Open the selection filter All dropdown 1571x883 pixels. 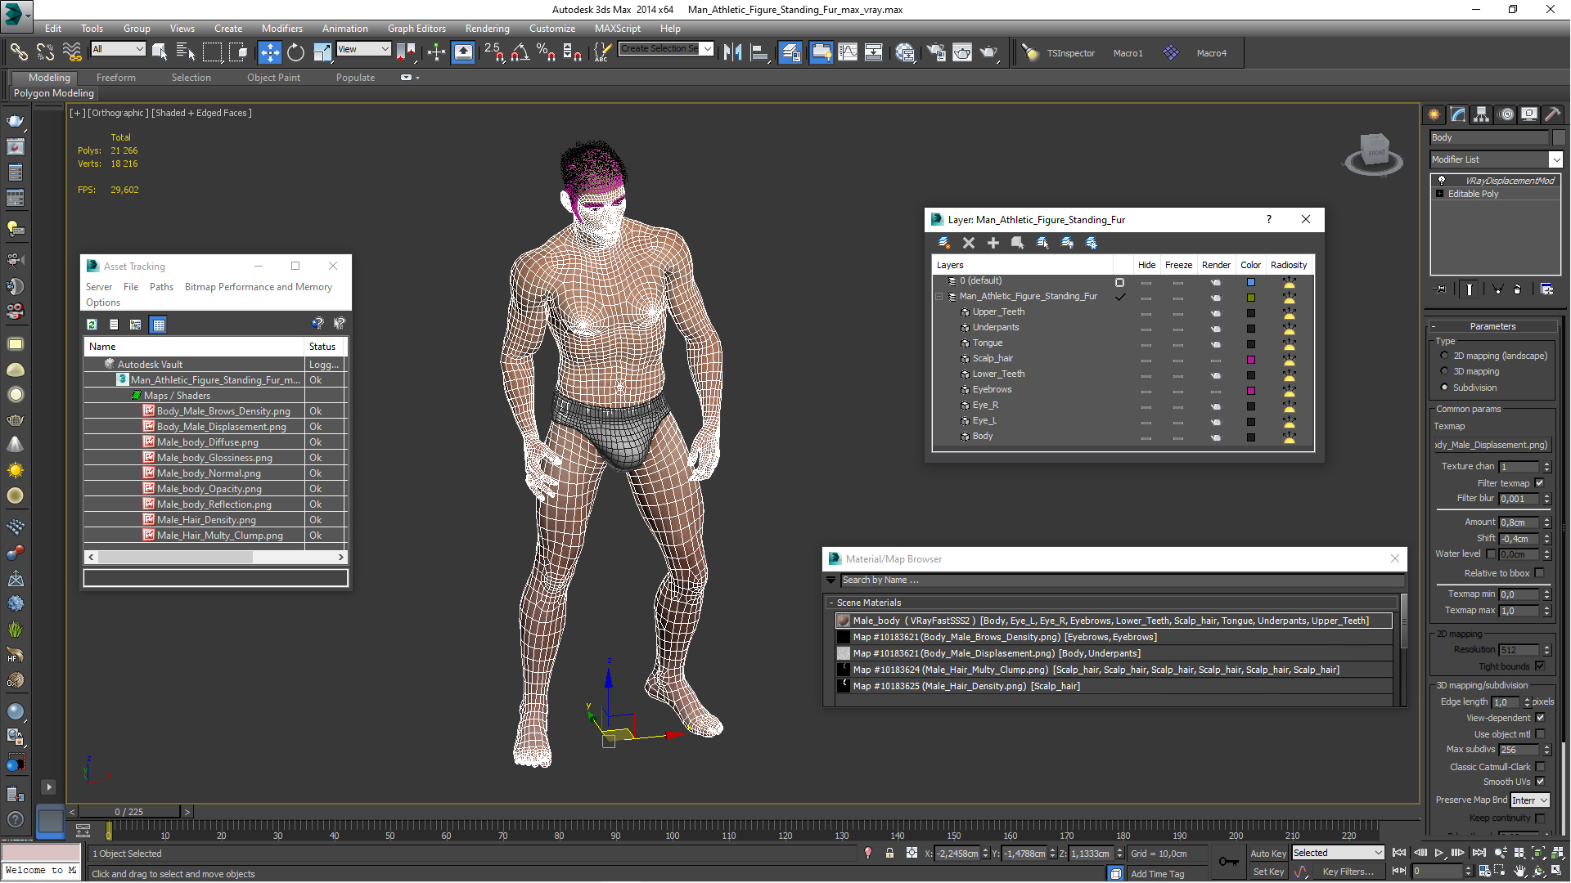(119, 49)
